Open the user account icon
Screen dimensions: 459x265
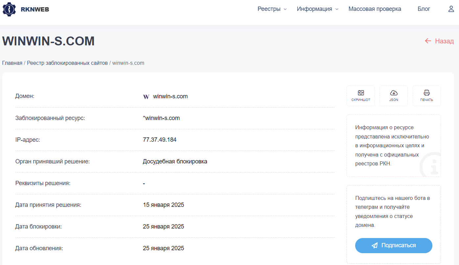click(451, 9)
